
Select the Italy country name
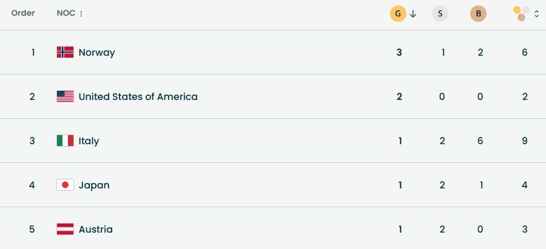tap(89, 141)
